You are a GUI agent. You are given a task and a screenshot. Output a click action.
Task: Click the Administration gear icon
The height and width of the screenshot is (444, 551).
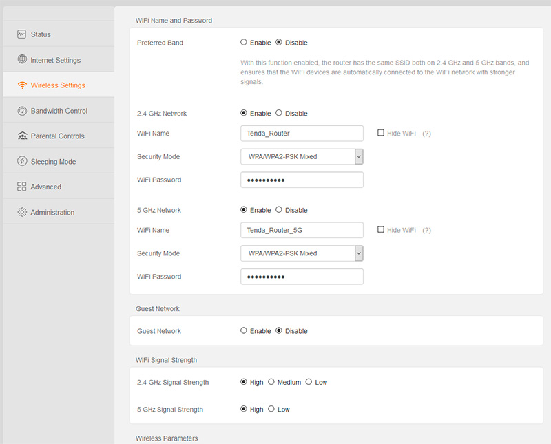pos(22,213)
